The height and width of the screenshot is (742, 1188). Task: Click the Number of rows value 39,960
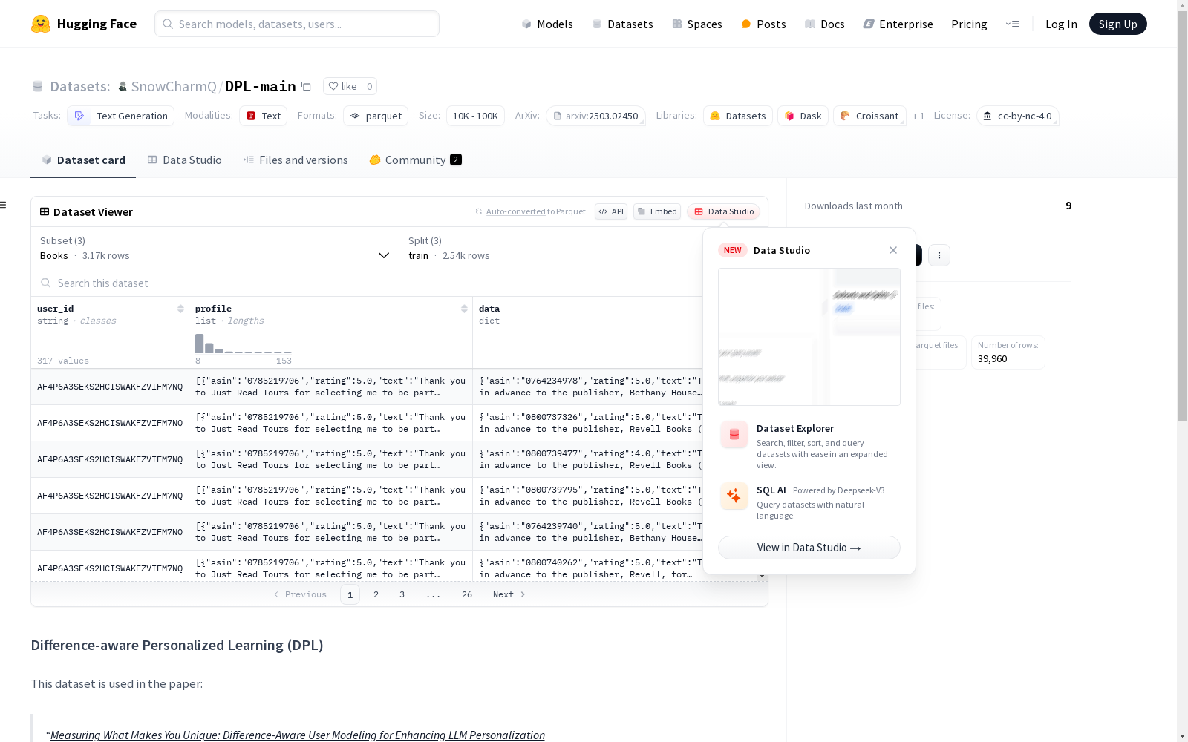tap(993, 359)
